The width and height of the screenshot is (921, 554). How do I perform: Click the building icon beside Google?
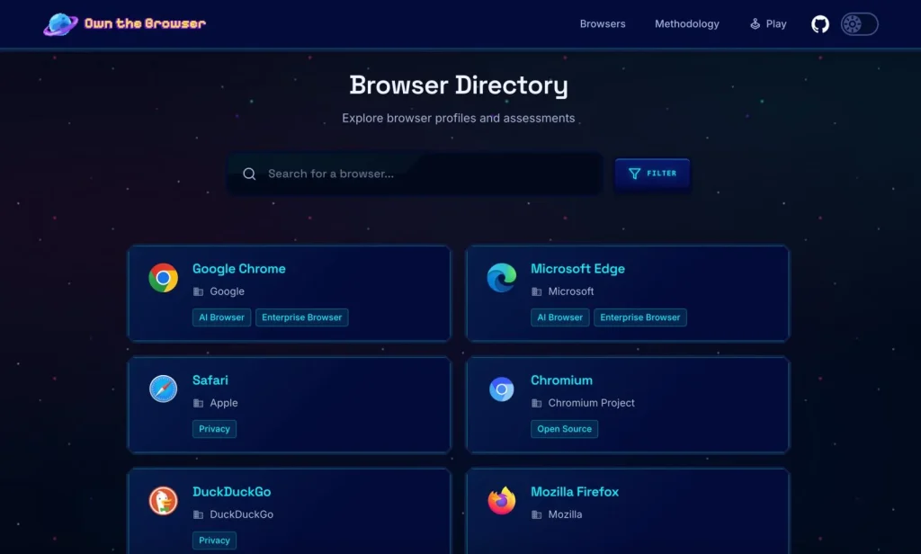coord(199,291)
